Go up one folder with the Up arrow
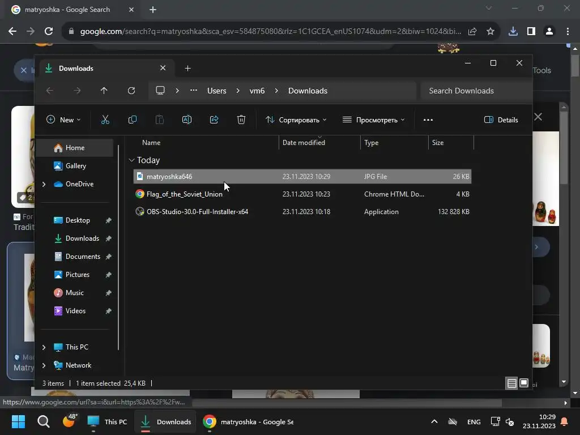 pos(104,91)
